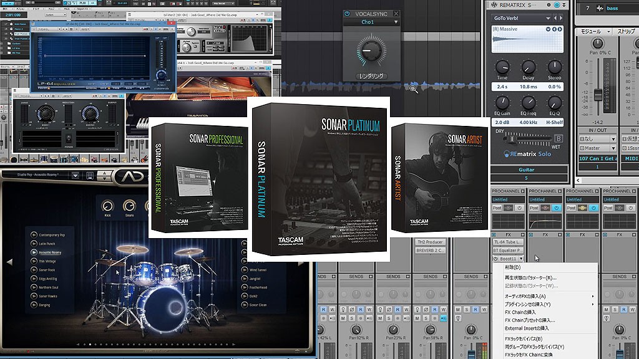This screenshot has height=359, width=639.
Task: Open the GoTo Verb! preset dropdown
Action: [548, 18]
